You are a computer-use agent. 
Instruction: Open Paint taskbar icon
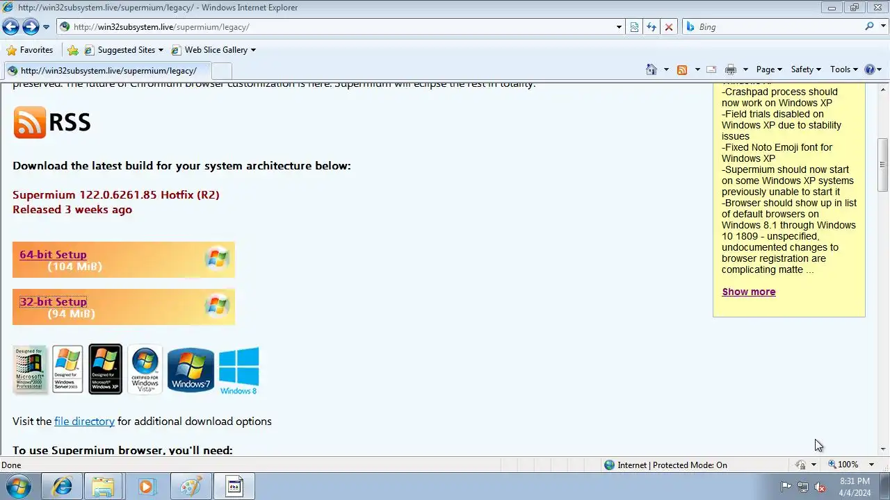190,487
